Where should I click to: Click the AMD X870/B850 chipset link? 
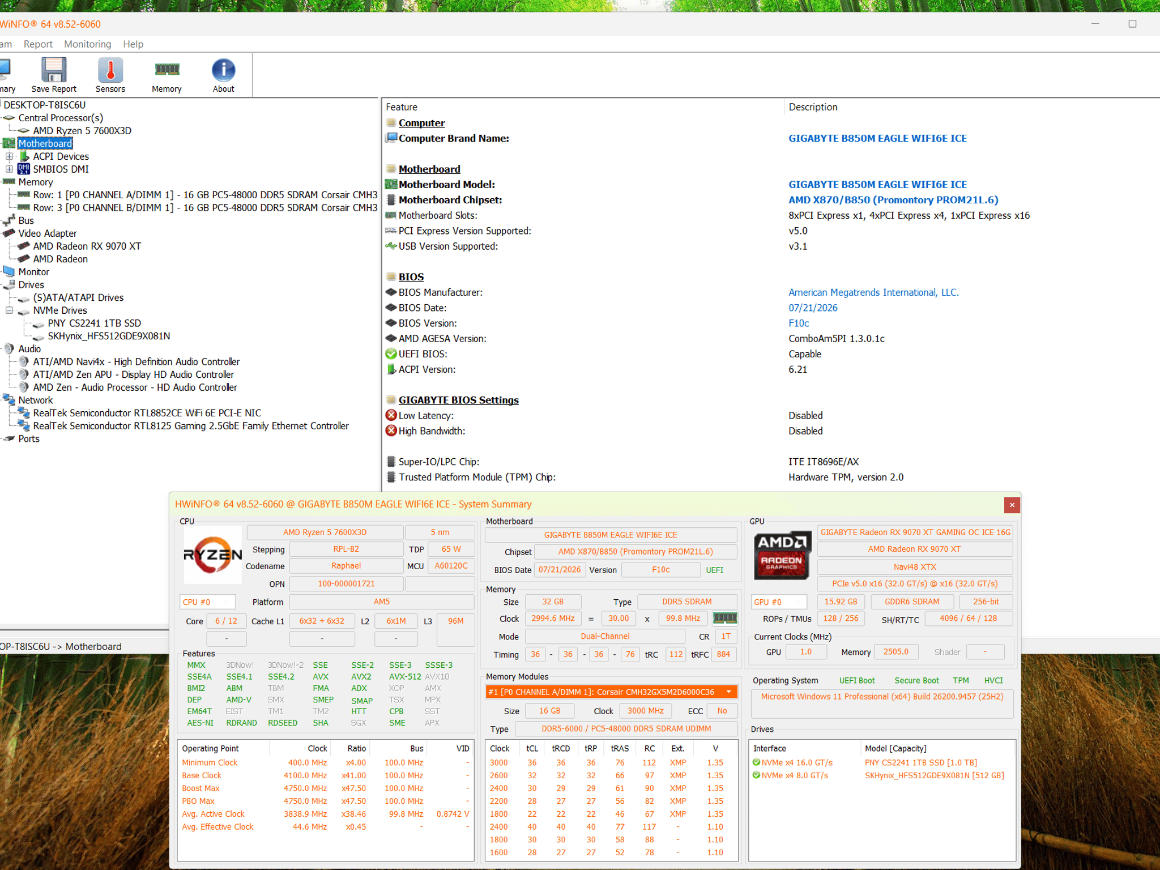tap(893, 200)
